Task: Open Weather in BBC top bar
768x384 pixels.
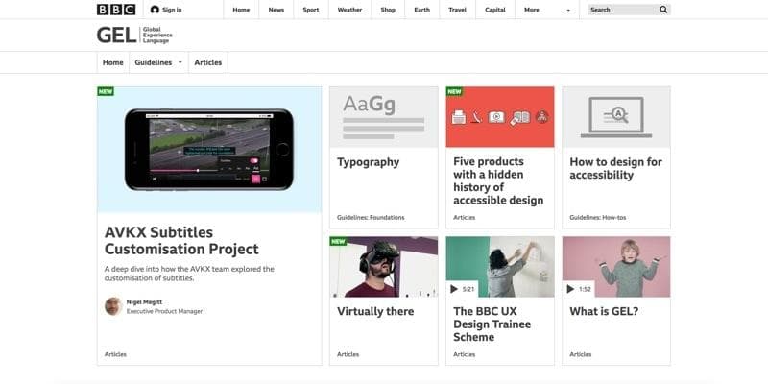Action: tap(349, 10)
